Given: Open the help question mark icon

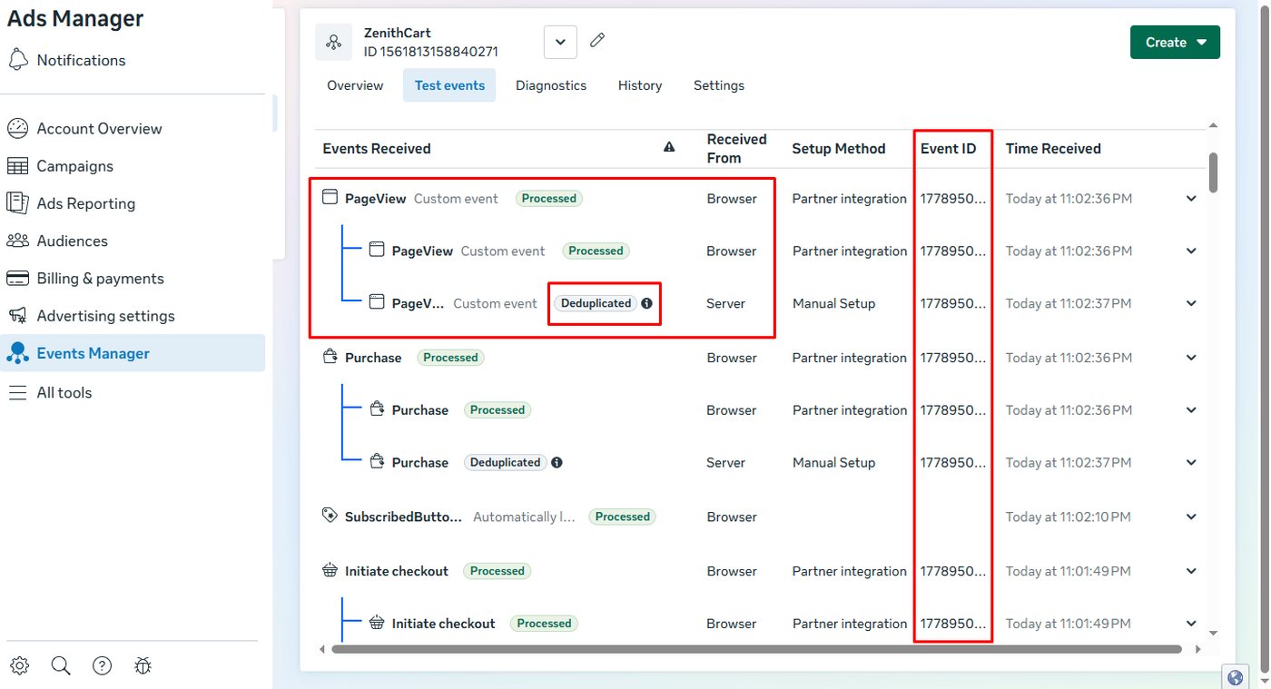Looking at the screenshot, I should (103, 665).
